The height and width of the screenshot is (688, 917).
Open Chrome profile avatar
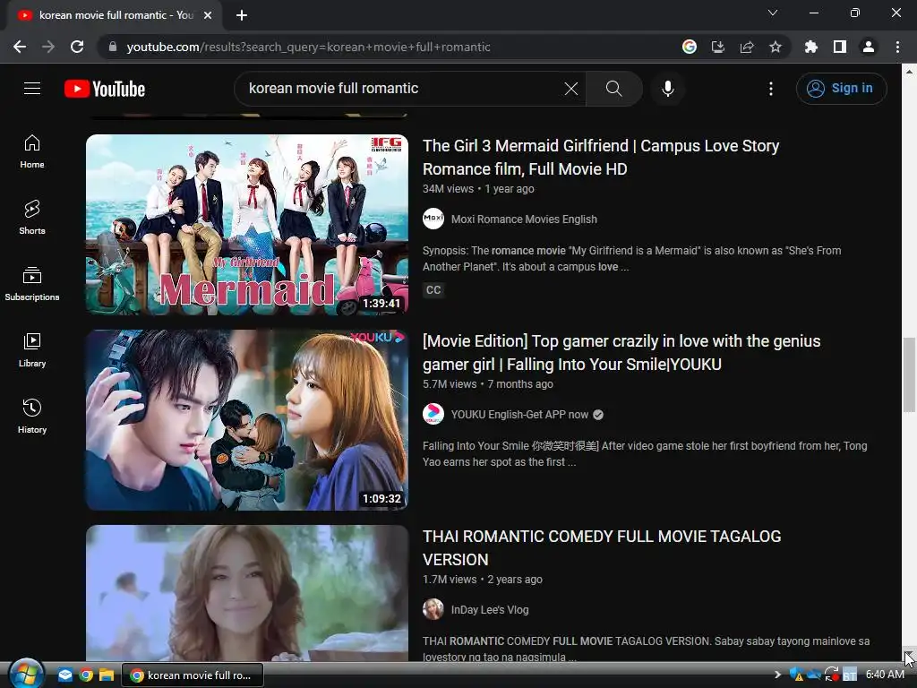coord(869,47)
